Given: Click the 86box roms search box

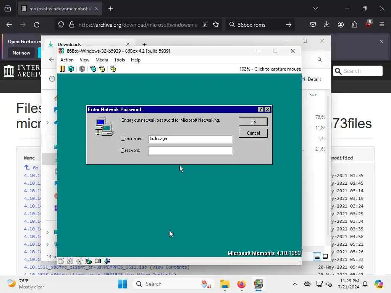Looking at the screenshot, I should pyautogui.click(x=259, y=25).
